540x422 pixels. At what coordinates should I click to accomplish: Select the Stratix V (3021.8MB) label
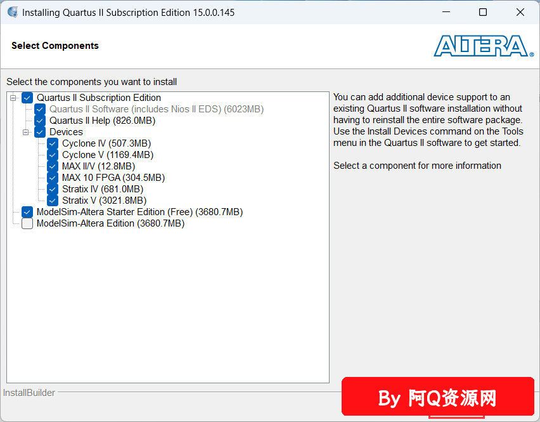tap(105, 201)
